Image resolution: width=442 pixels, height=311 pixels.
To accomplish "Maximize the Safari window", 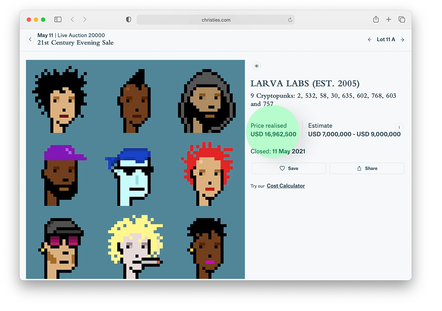I will point(43,20).
